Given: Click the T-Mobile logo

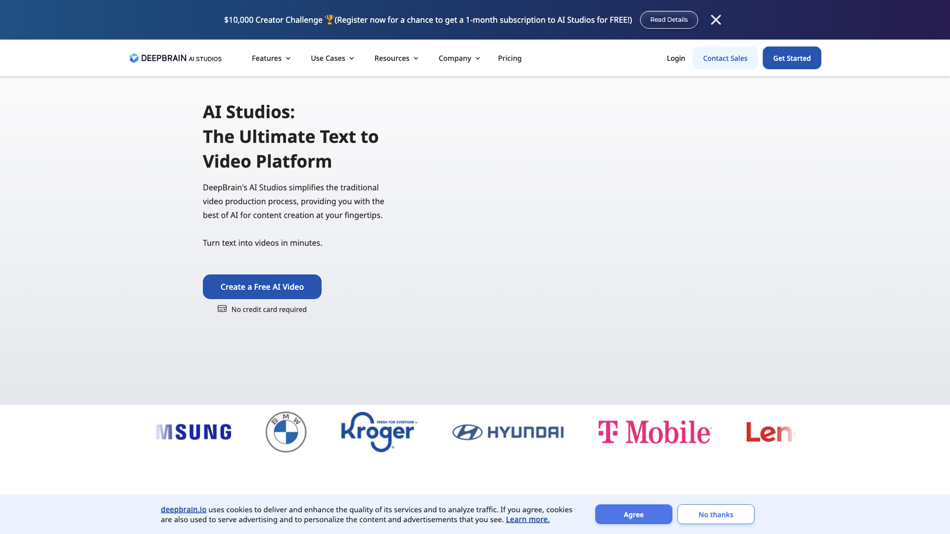Looking at the screenshot, I should [655, 432].
